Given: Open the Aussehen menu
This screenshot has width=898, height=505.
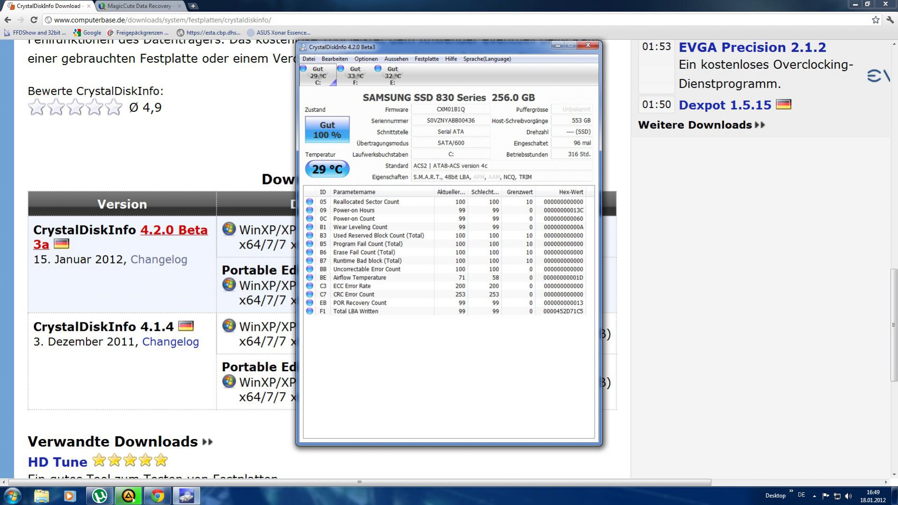Looking at the screenshot, I should coord(396,59).
